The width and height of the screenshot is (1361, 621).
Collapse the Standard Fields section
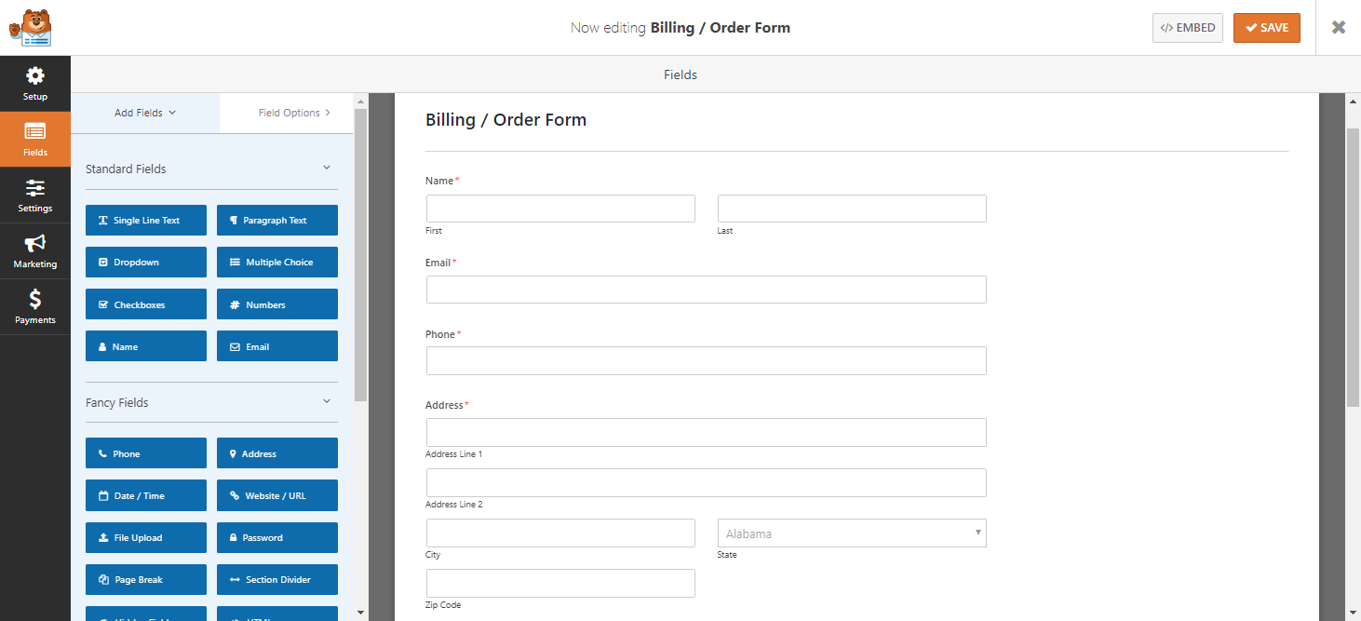[x=327, y=169]
